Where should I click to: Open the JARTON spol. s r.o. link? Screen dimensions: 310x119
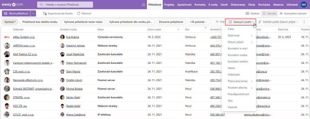24,46
